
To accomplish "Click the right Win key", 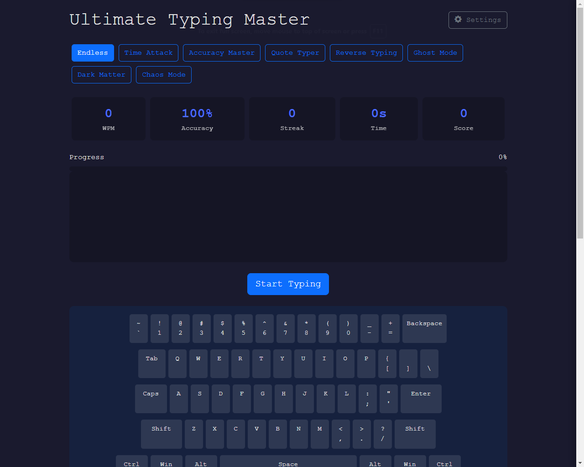I will click(x=410, y=462).
